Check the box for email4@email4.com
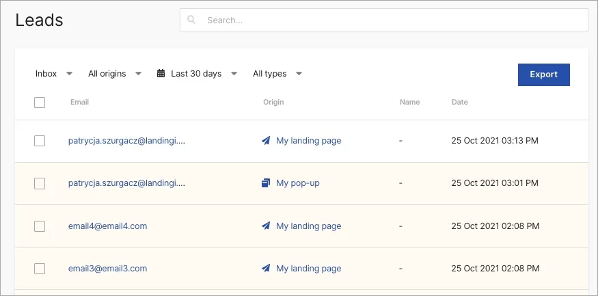 pos(40,226)
